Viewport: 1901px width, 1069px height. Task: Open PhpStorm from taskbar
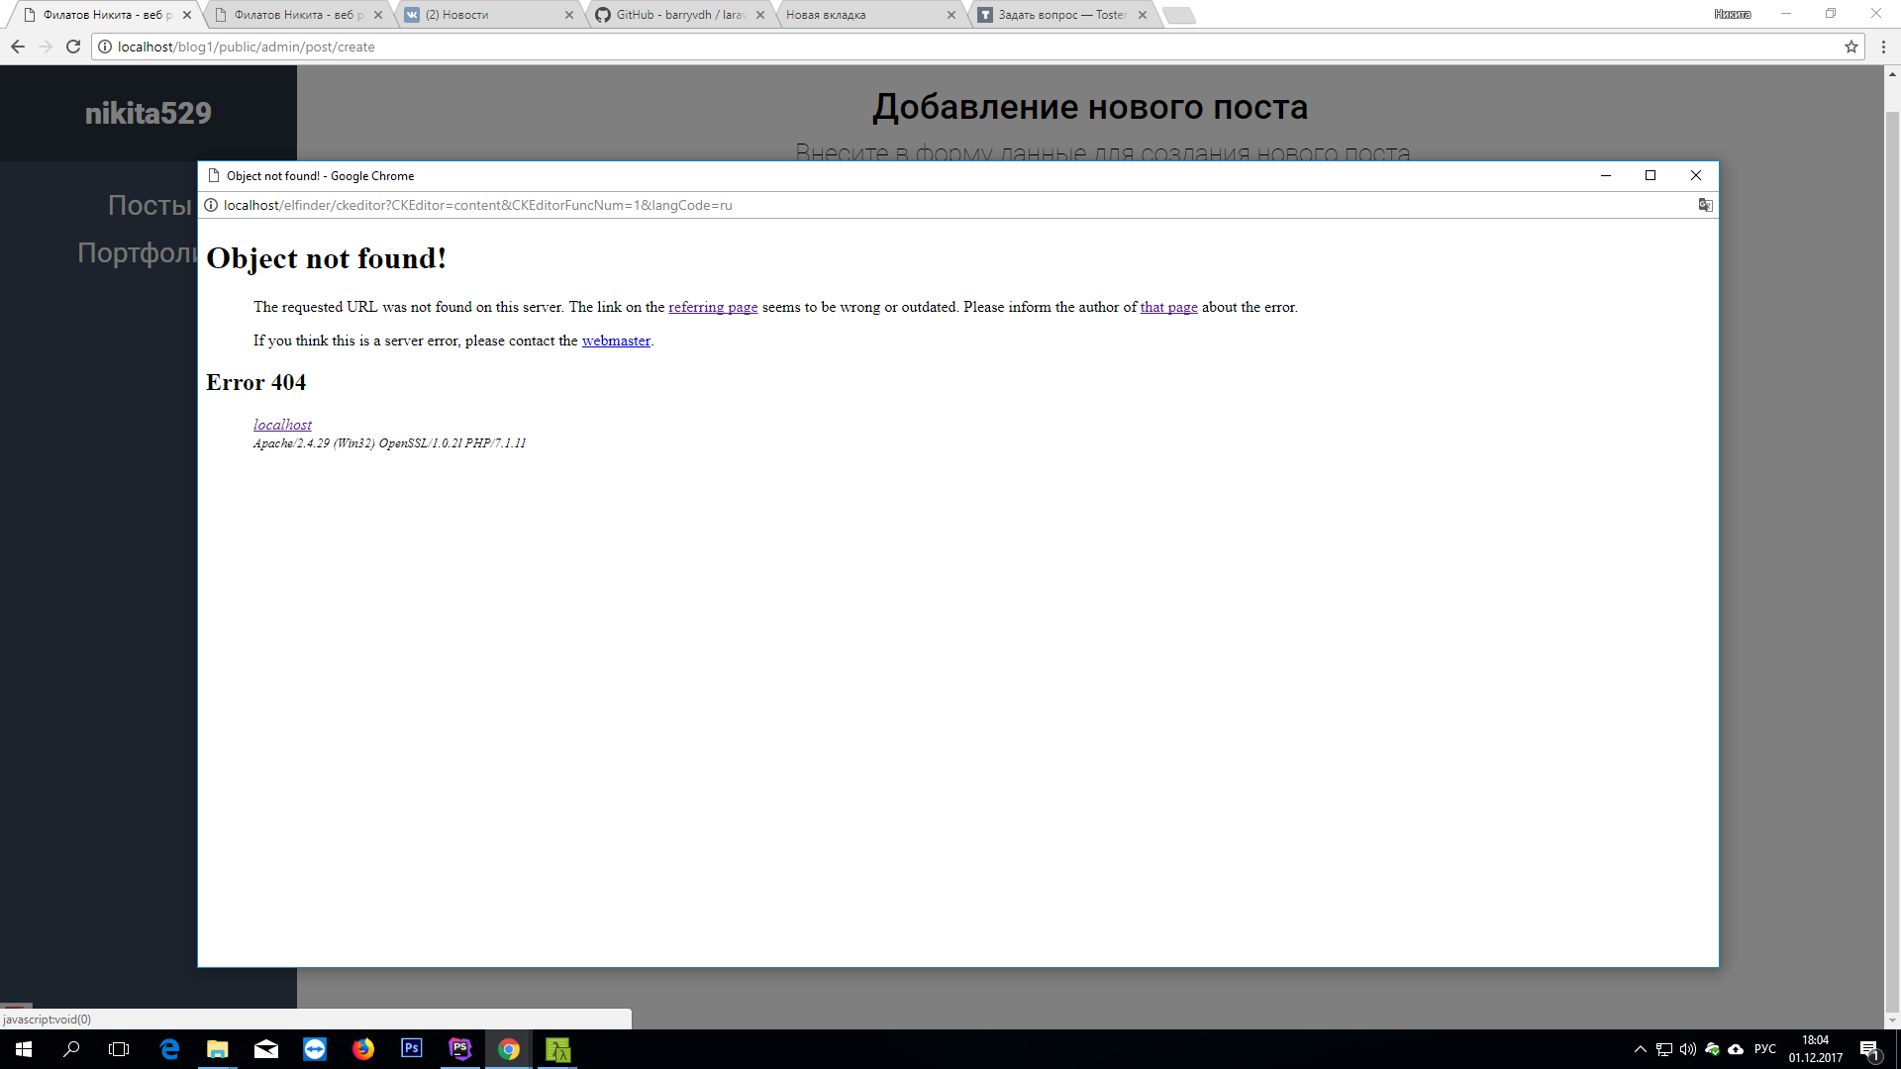click(x=460, y=1049)
